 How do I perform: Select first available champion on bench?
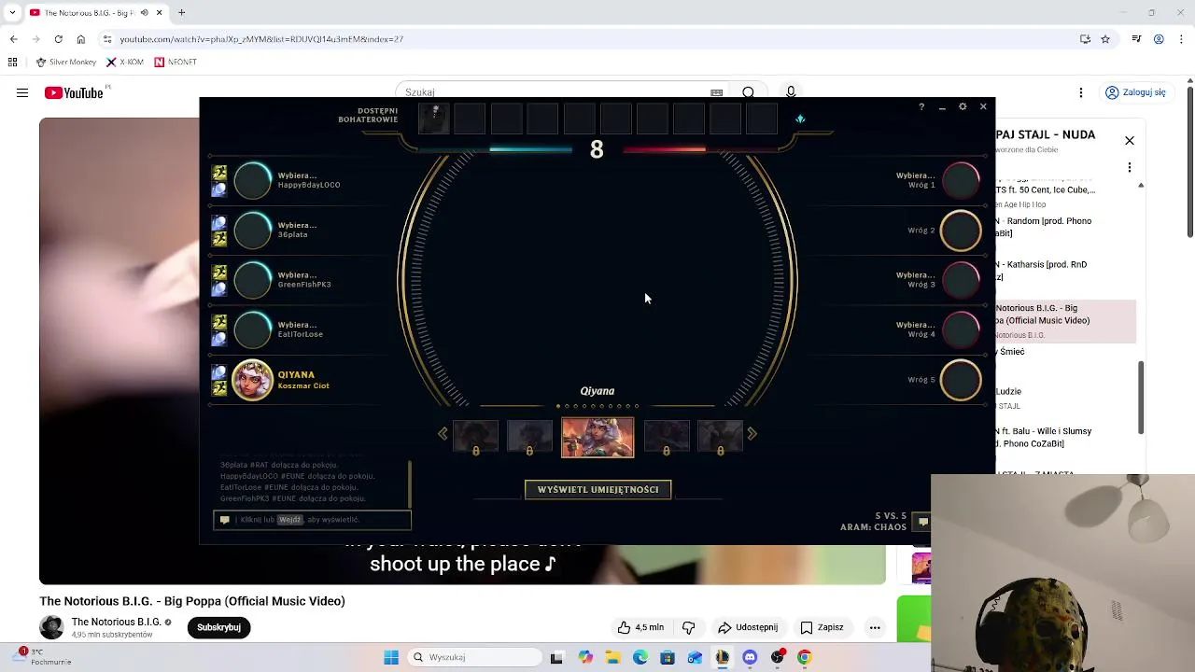coord(434,119)
